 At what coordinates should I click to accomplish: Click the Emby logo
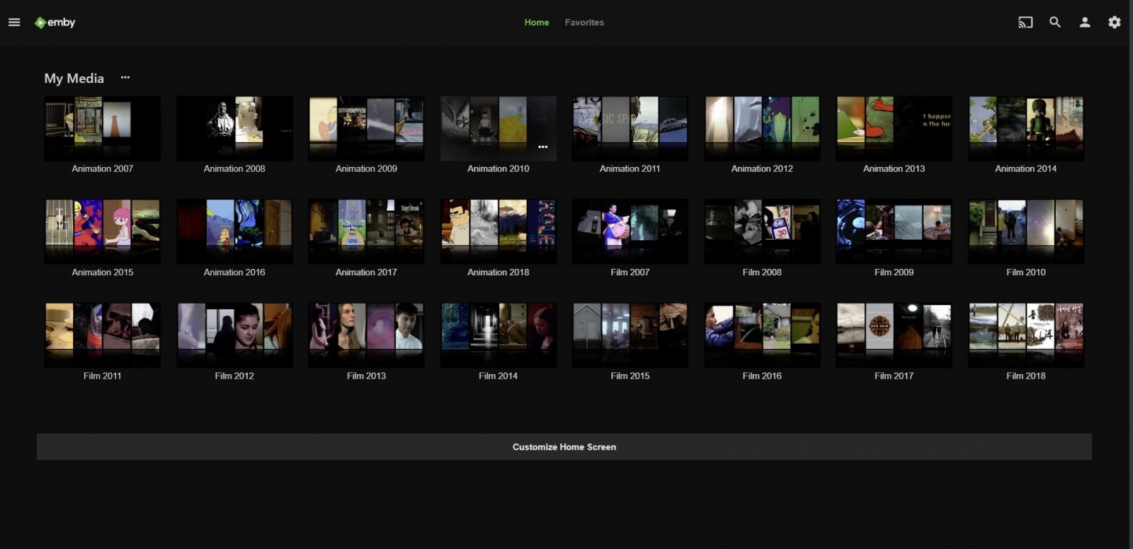point(55,23)
